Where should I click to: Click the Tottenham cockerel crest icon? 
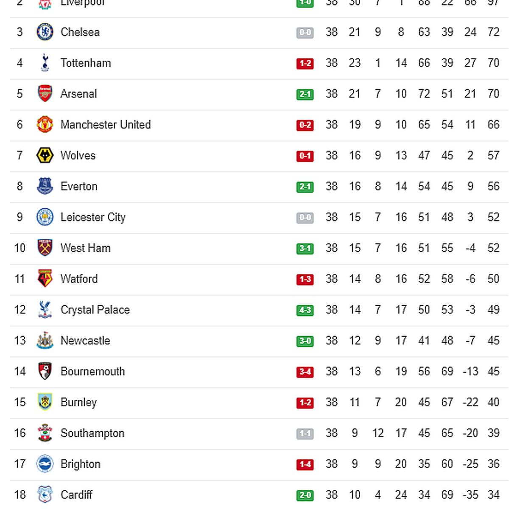pos(45,63)
